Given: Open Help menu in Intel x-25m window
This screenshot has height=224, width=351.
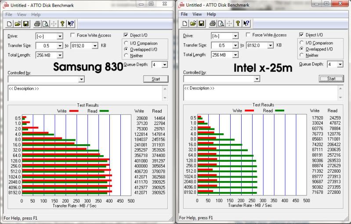Looking at the screenshot, I should [211, 14].
